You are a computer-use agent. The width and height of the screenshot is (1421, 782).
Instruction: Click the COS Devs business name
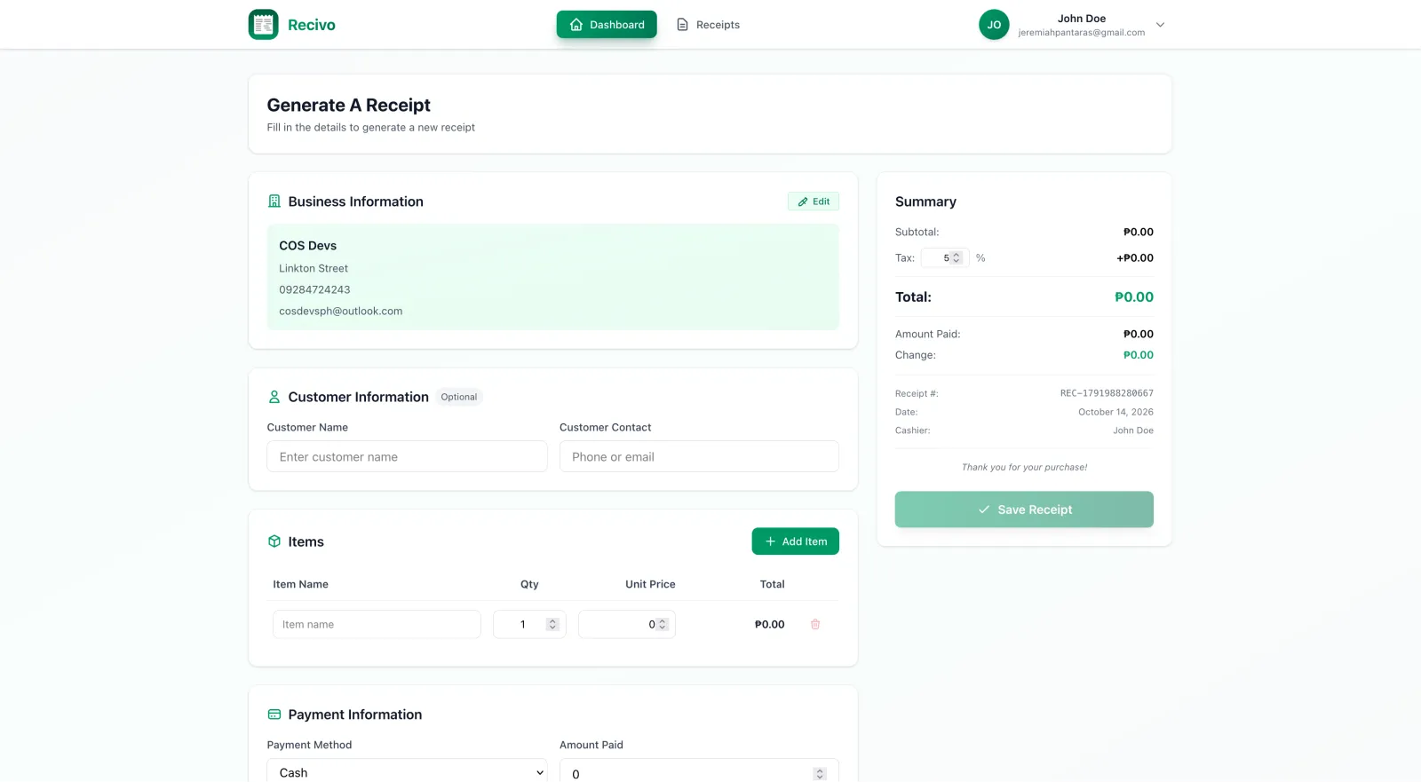coord(308,246)
